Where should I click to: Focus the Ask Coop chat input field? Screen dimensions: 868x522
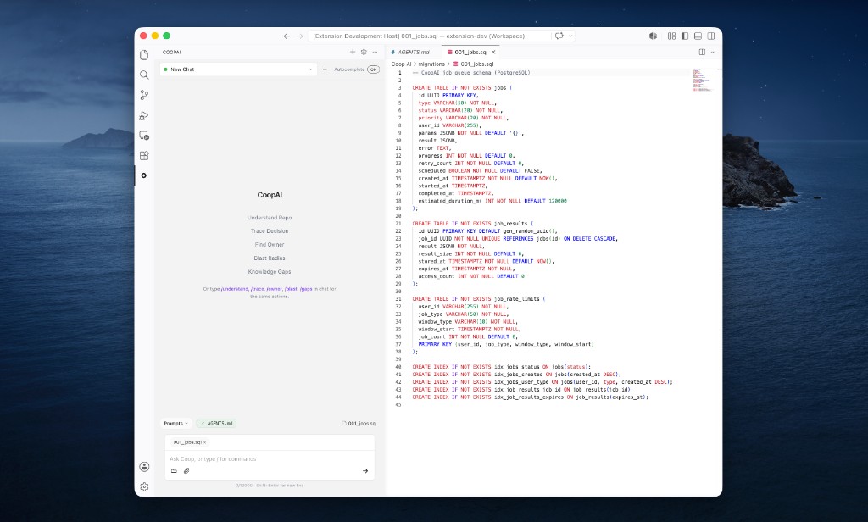270,459
